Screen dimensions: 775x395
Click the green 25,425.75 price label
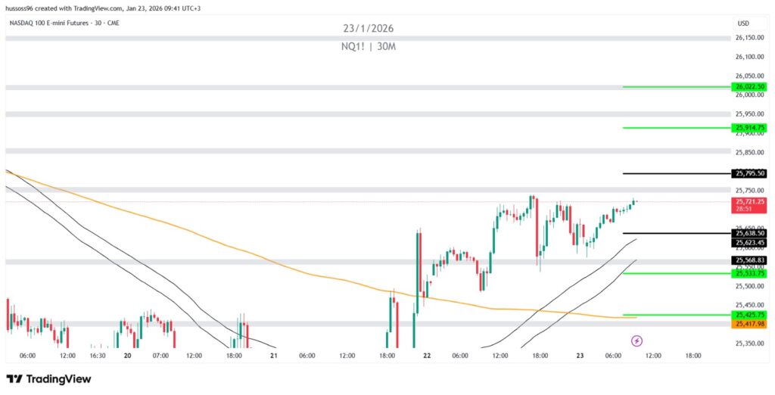tap(749, 315)
